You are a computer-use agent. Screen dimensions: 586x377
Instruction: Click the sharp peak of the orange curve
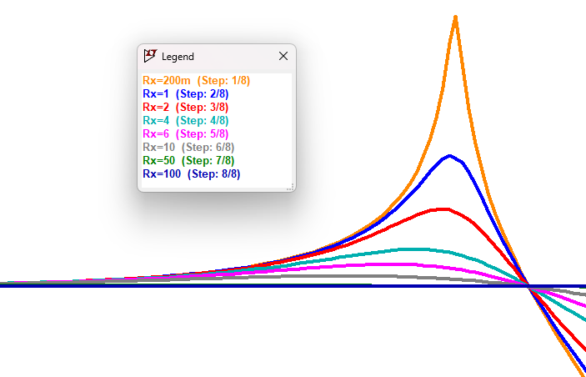(x=455, y=17)
